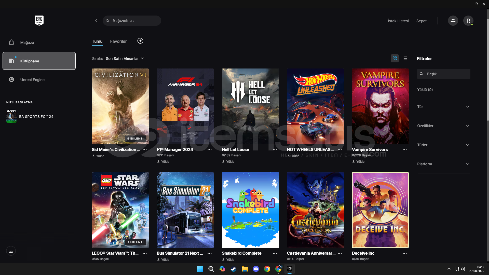The height and width of the screenshot is (275, 489).
Task: Open the R profile avatar
Action: tap(468, 21)
